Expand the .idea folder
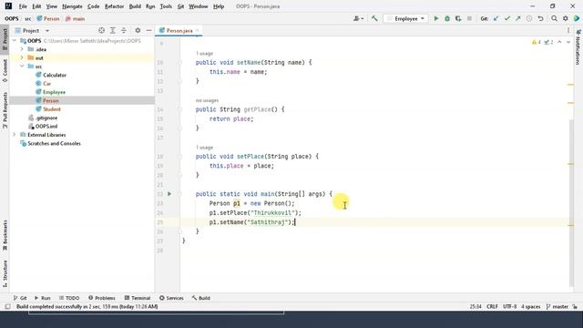This screenshot has height=328, width=583. coord(22,49)
